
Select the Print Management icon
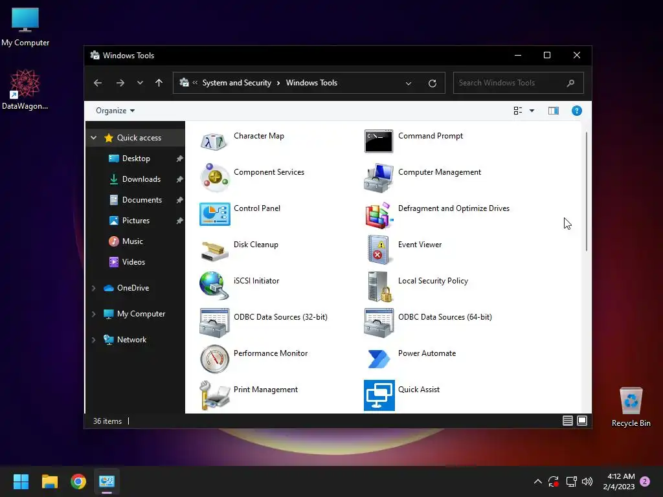(215, 395)
